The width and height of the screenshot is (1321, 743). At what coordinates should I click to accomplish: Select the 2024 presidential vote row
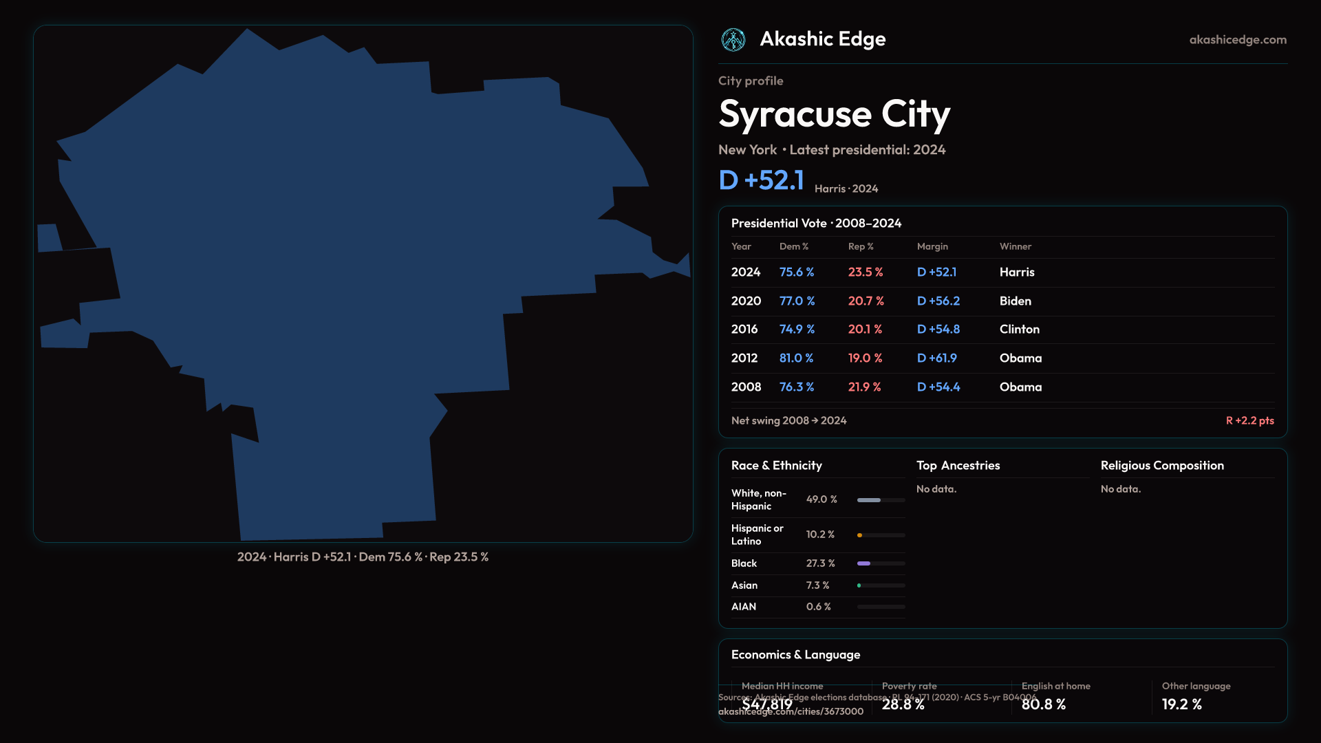pos(1002,272)
